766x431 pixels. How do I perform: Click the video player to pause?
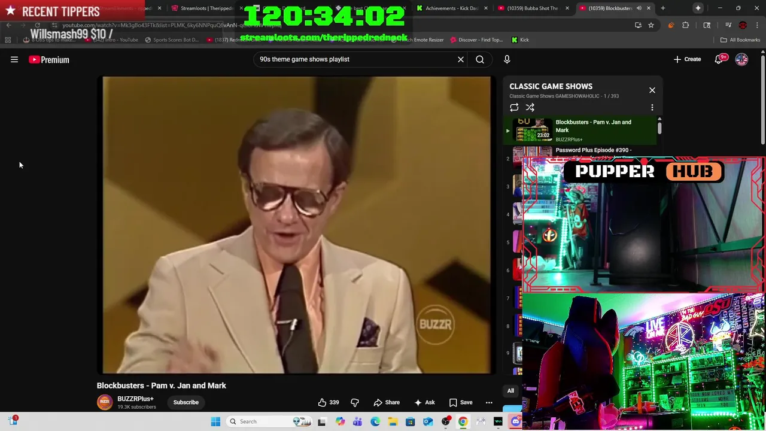(x=297, y=225)
